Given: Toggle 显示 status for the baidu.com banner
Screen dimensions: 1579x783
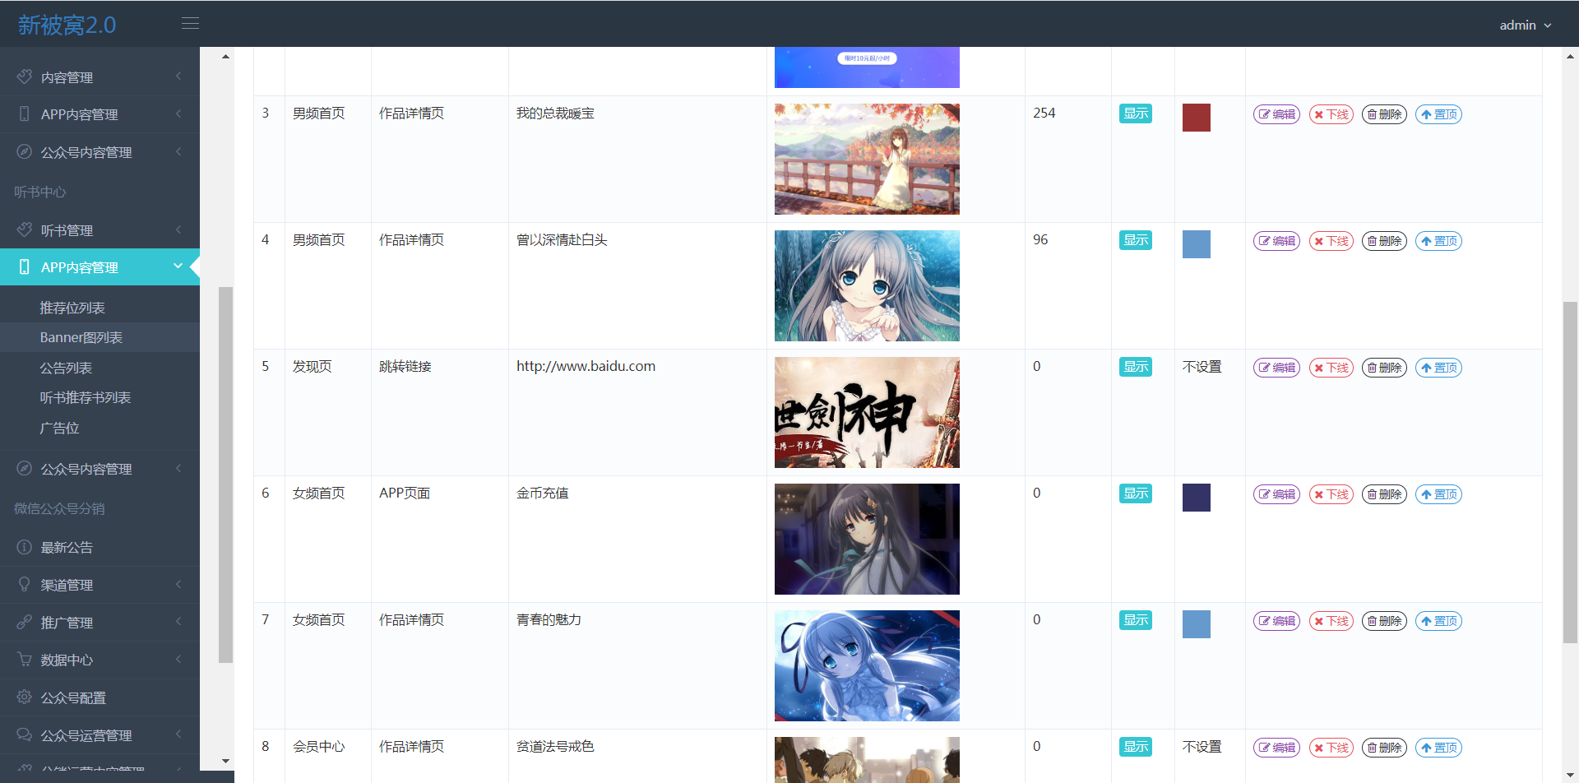Looking at the screenshot, I should [x=1136, y=367].
